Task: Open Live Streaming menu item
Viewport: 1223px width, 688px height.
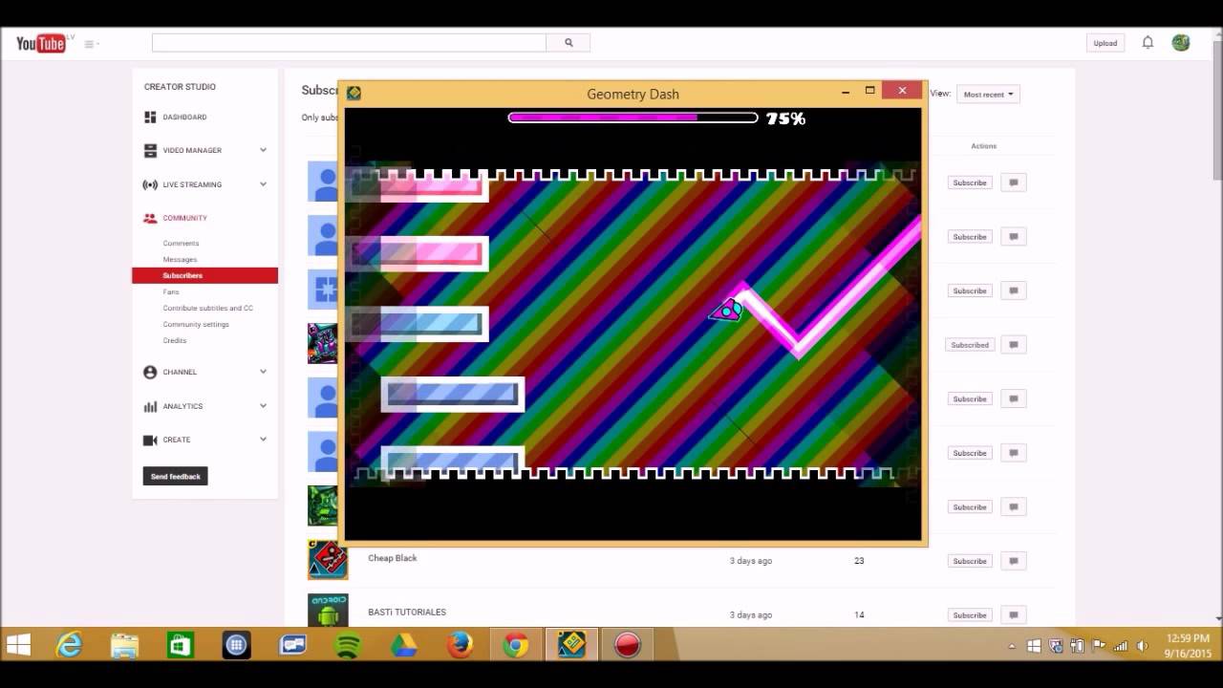Action: point(191,184)
